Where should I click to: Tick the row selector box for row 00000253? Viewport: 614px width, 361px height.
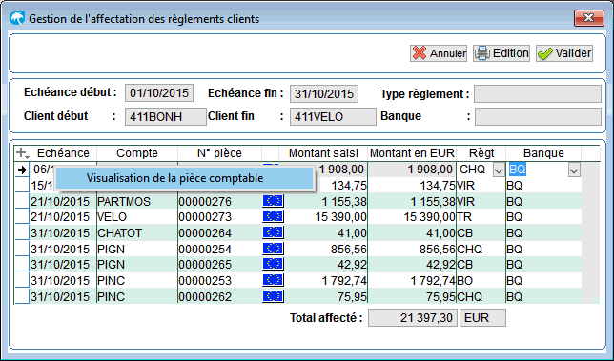[x=22, y=281]
